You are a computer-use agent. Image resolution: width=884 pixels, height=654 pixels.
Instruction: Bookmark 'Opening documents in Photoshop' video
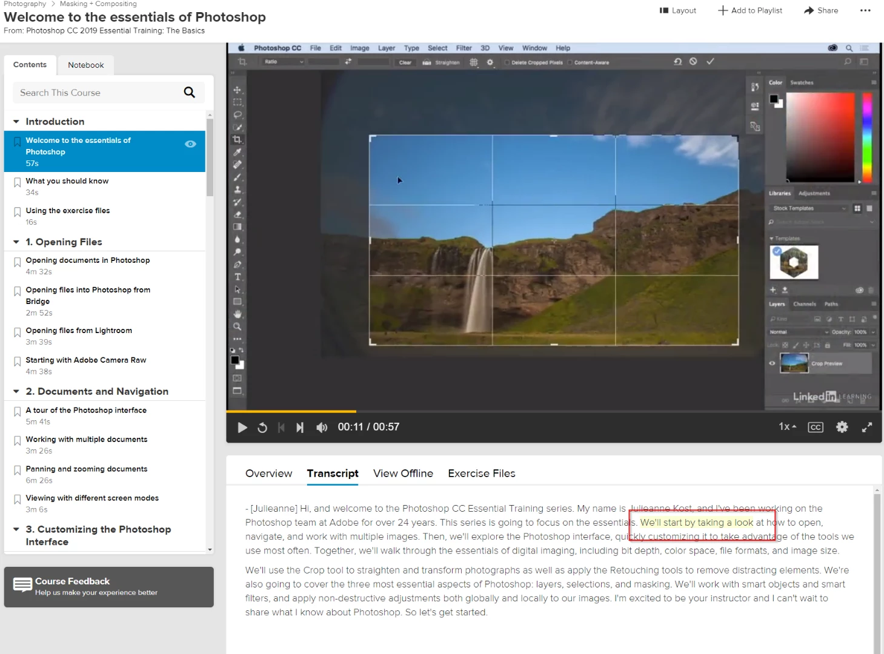click(18, 262)
